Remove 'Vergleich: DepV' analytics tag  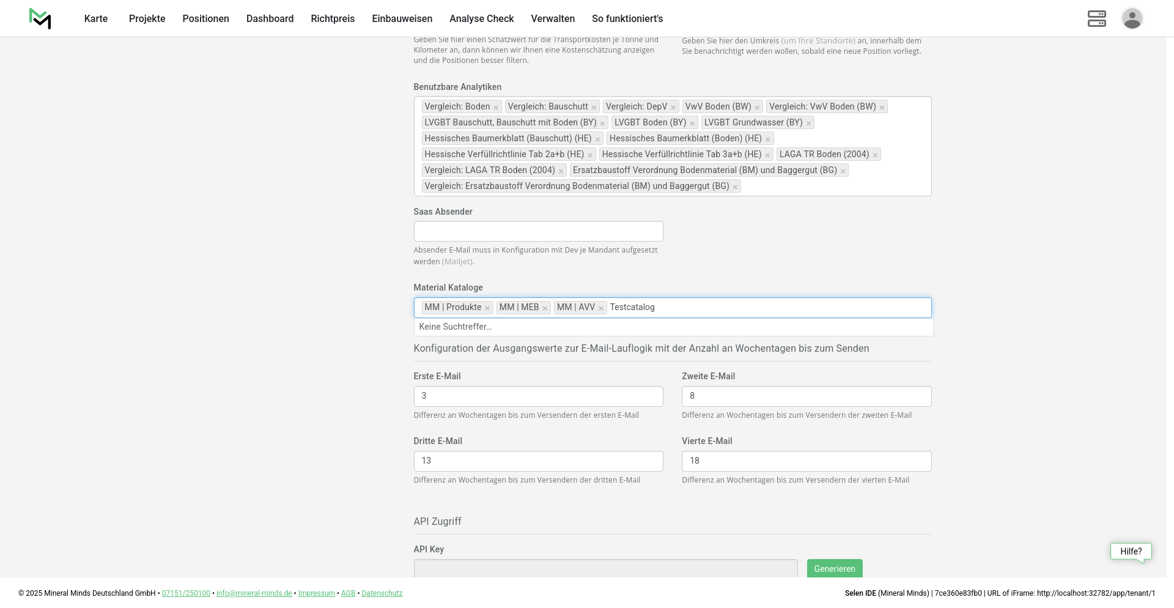(x=673, y=108)
